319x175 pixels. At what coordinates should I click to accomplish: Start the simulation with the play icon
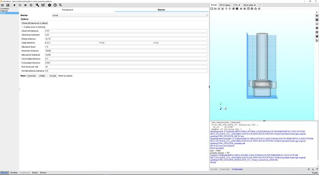tap(14, 5)
